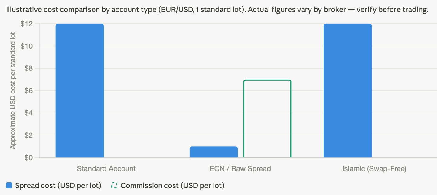
Task: Select the Standard Account blue spread bar
Action: [80, 91]
